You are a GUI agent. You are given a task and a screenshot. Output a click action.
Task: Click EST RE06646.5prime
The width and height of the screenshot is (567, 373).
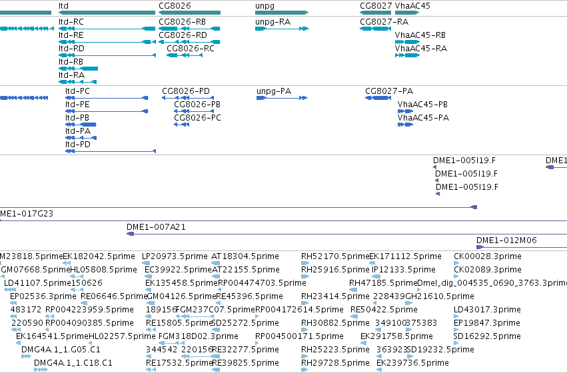tap(115, 296)
